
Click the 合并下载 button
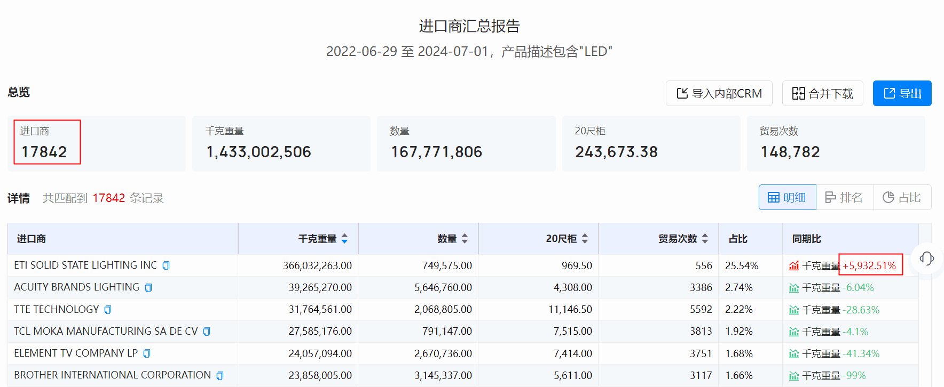point(822,94)
